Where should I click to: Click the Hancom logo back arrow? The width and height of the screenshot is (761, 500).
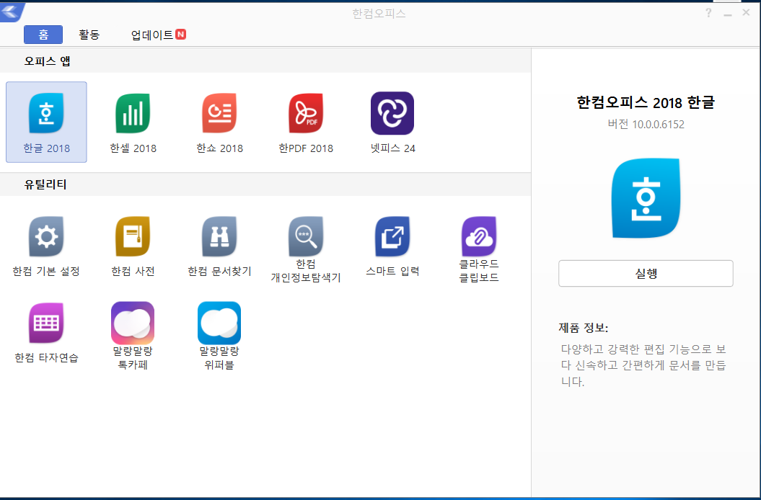coord(12,12)
